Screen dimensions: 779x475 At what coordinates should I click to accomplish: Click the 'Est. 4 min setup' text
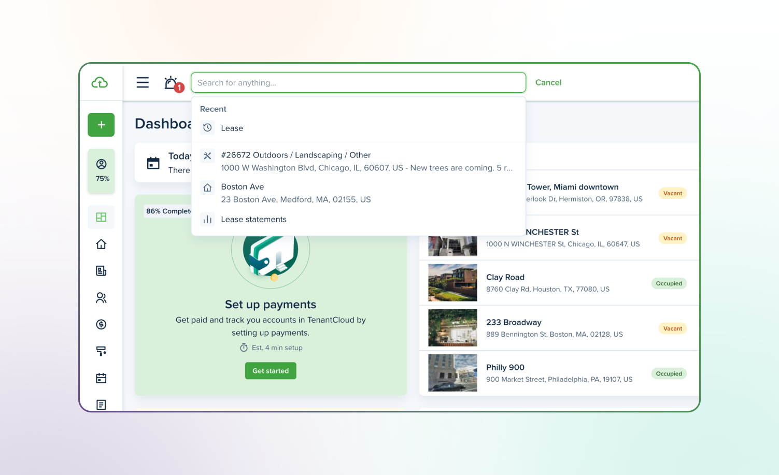(277, 348)
